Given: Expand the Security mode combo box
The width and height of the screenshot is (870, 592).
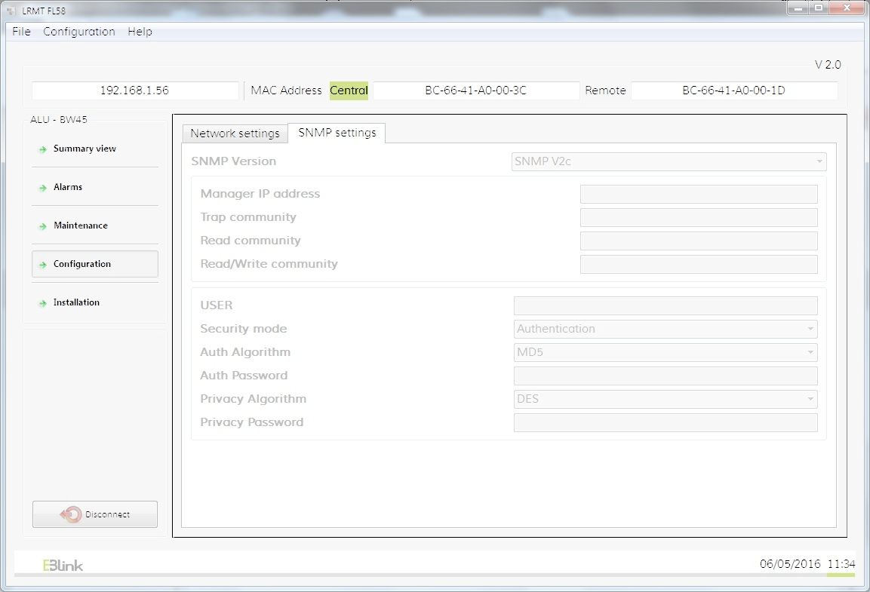Looking at the screenshot, I should click(666, 329).
